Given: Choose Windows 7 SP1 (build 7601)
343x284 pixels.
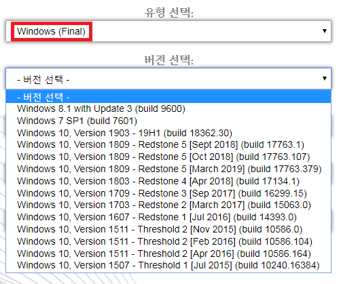Looking at the screenshot, I should [168, 121].
